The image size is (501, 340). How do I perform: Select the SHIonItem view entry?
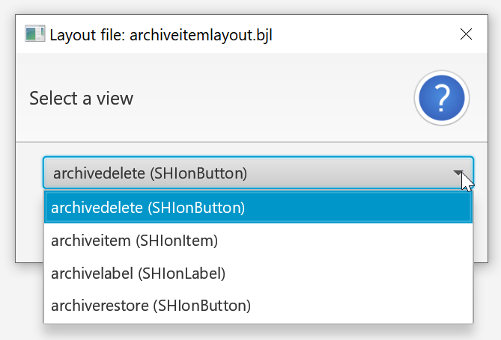(135, 240)
